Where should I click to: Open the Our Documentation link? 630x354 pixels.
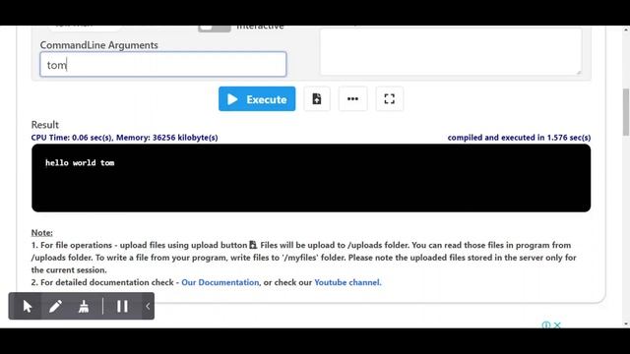coord(220,282)
